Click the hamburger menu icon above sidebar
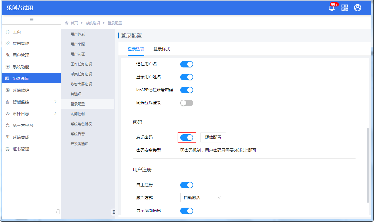 pos(32,20)
